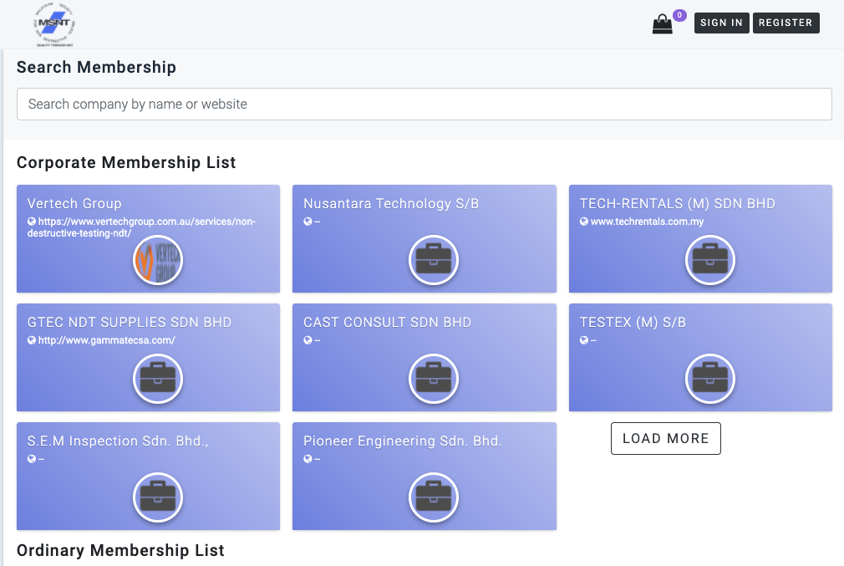Select the Vertech Group card title

pos(74,203)
